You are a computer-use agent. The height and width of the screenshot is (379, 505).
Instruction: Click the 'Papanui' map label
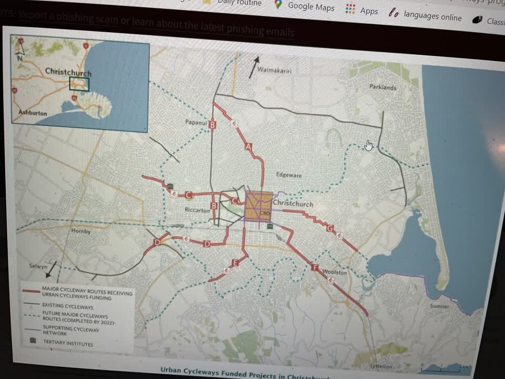coord(196,122)
